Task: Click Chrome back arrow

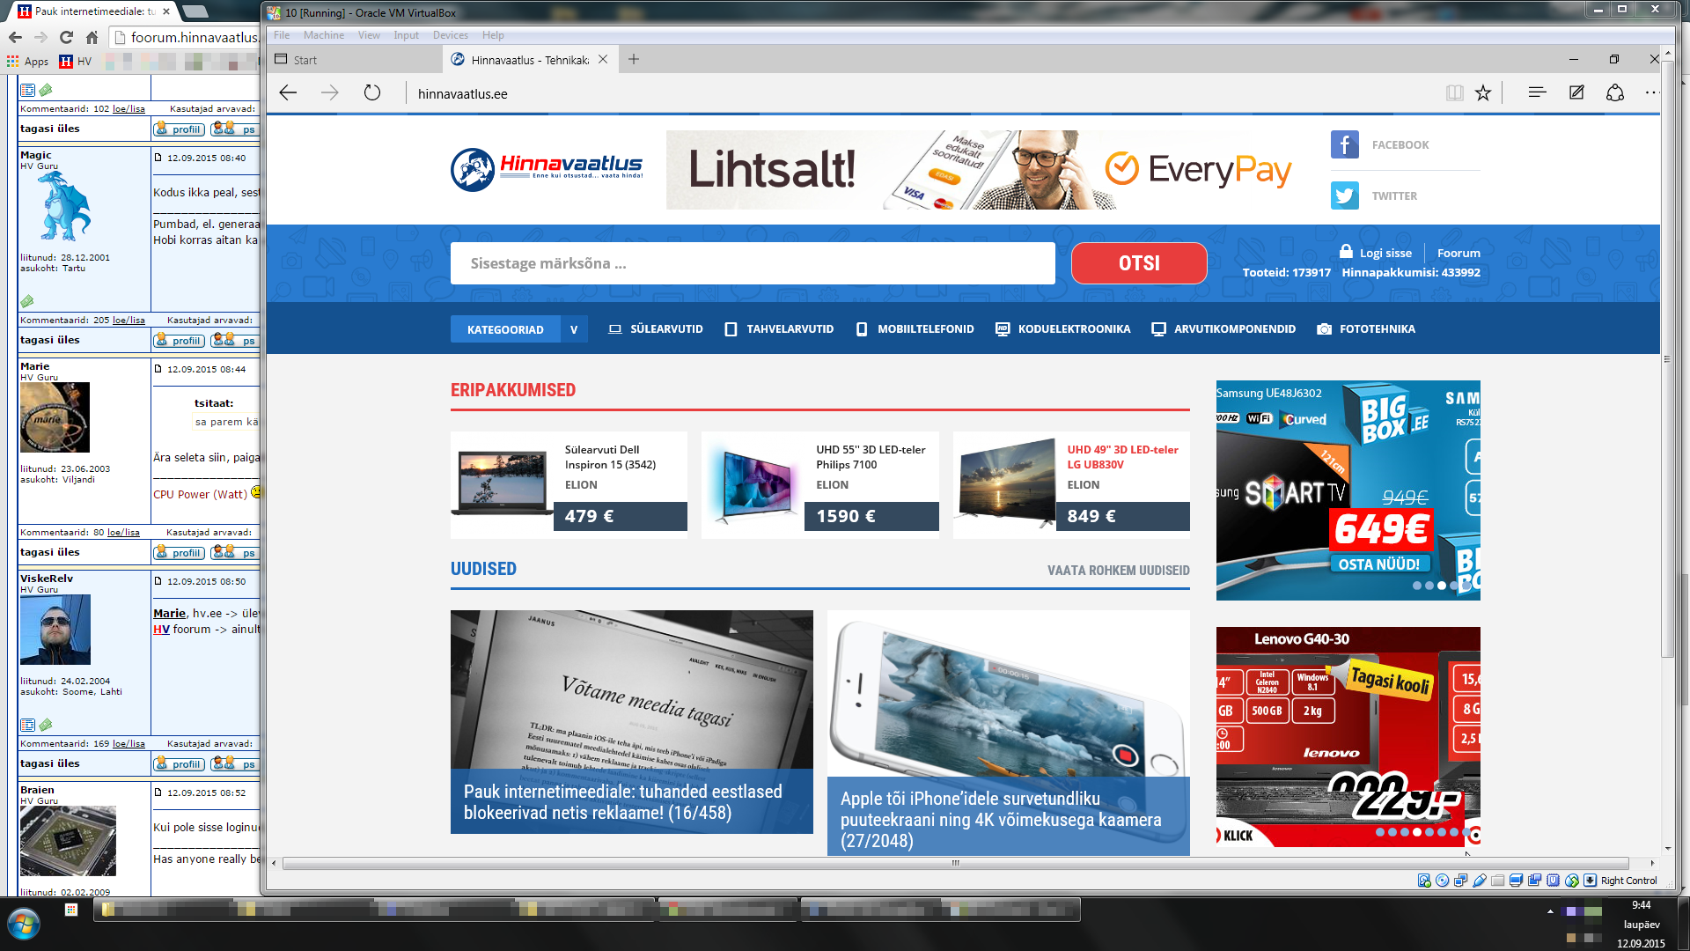Action: 15,37
